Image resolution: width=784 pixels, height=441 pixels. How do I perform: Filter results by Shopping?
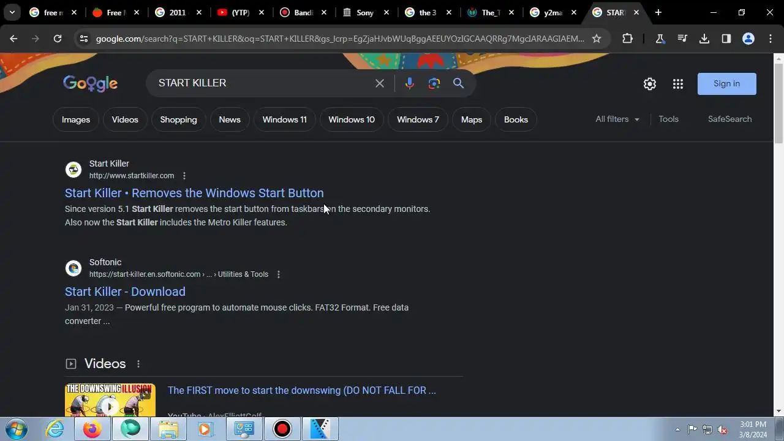click(x=178, y=119)
